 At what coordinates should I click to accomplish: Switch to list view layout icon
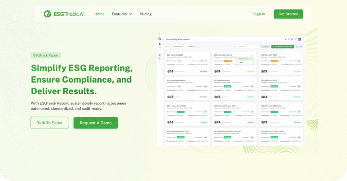point(301,46)
